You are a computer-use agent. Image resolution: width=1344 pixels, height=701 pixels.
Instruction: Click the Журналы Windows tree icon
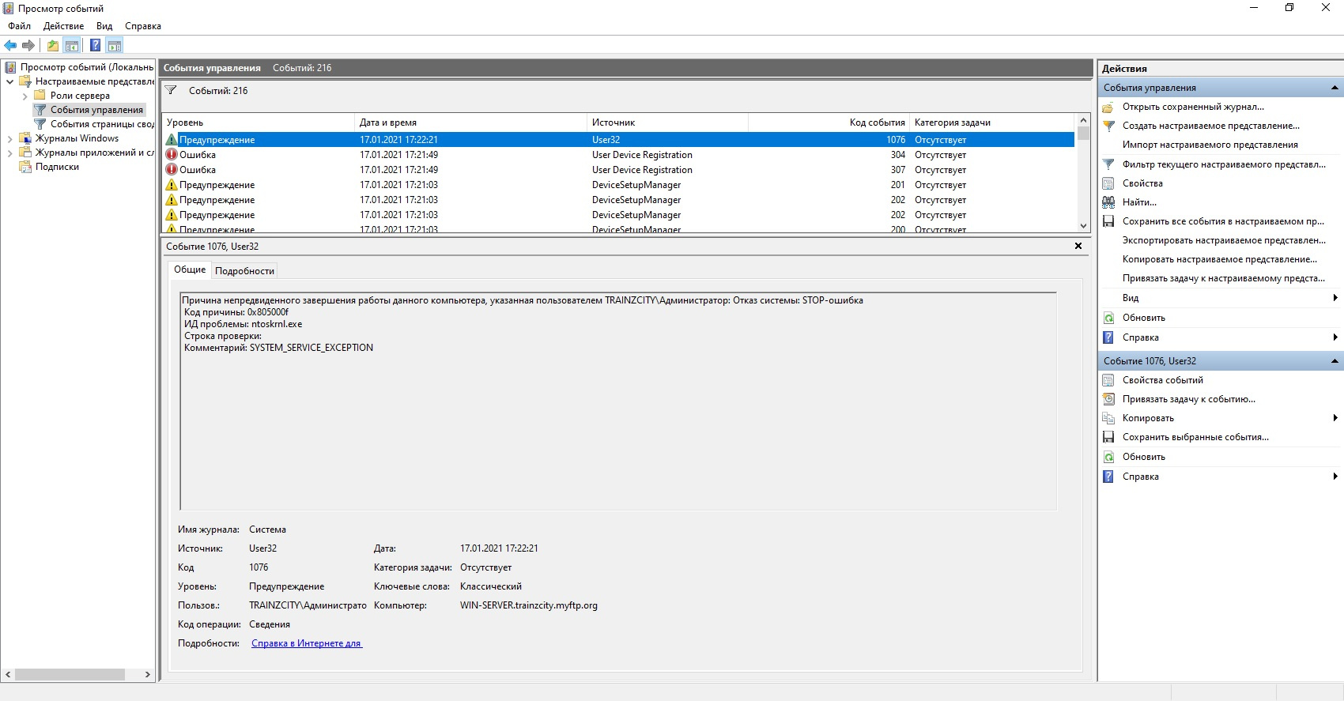pyautogui.click(x=25, y=138)
